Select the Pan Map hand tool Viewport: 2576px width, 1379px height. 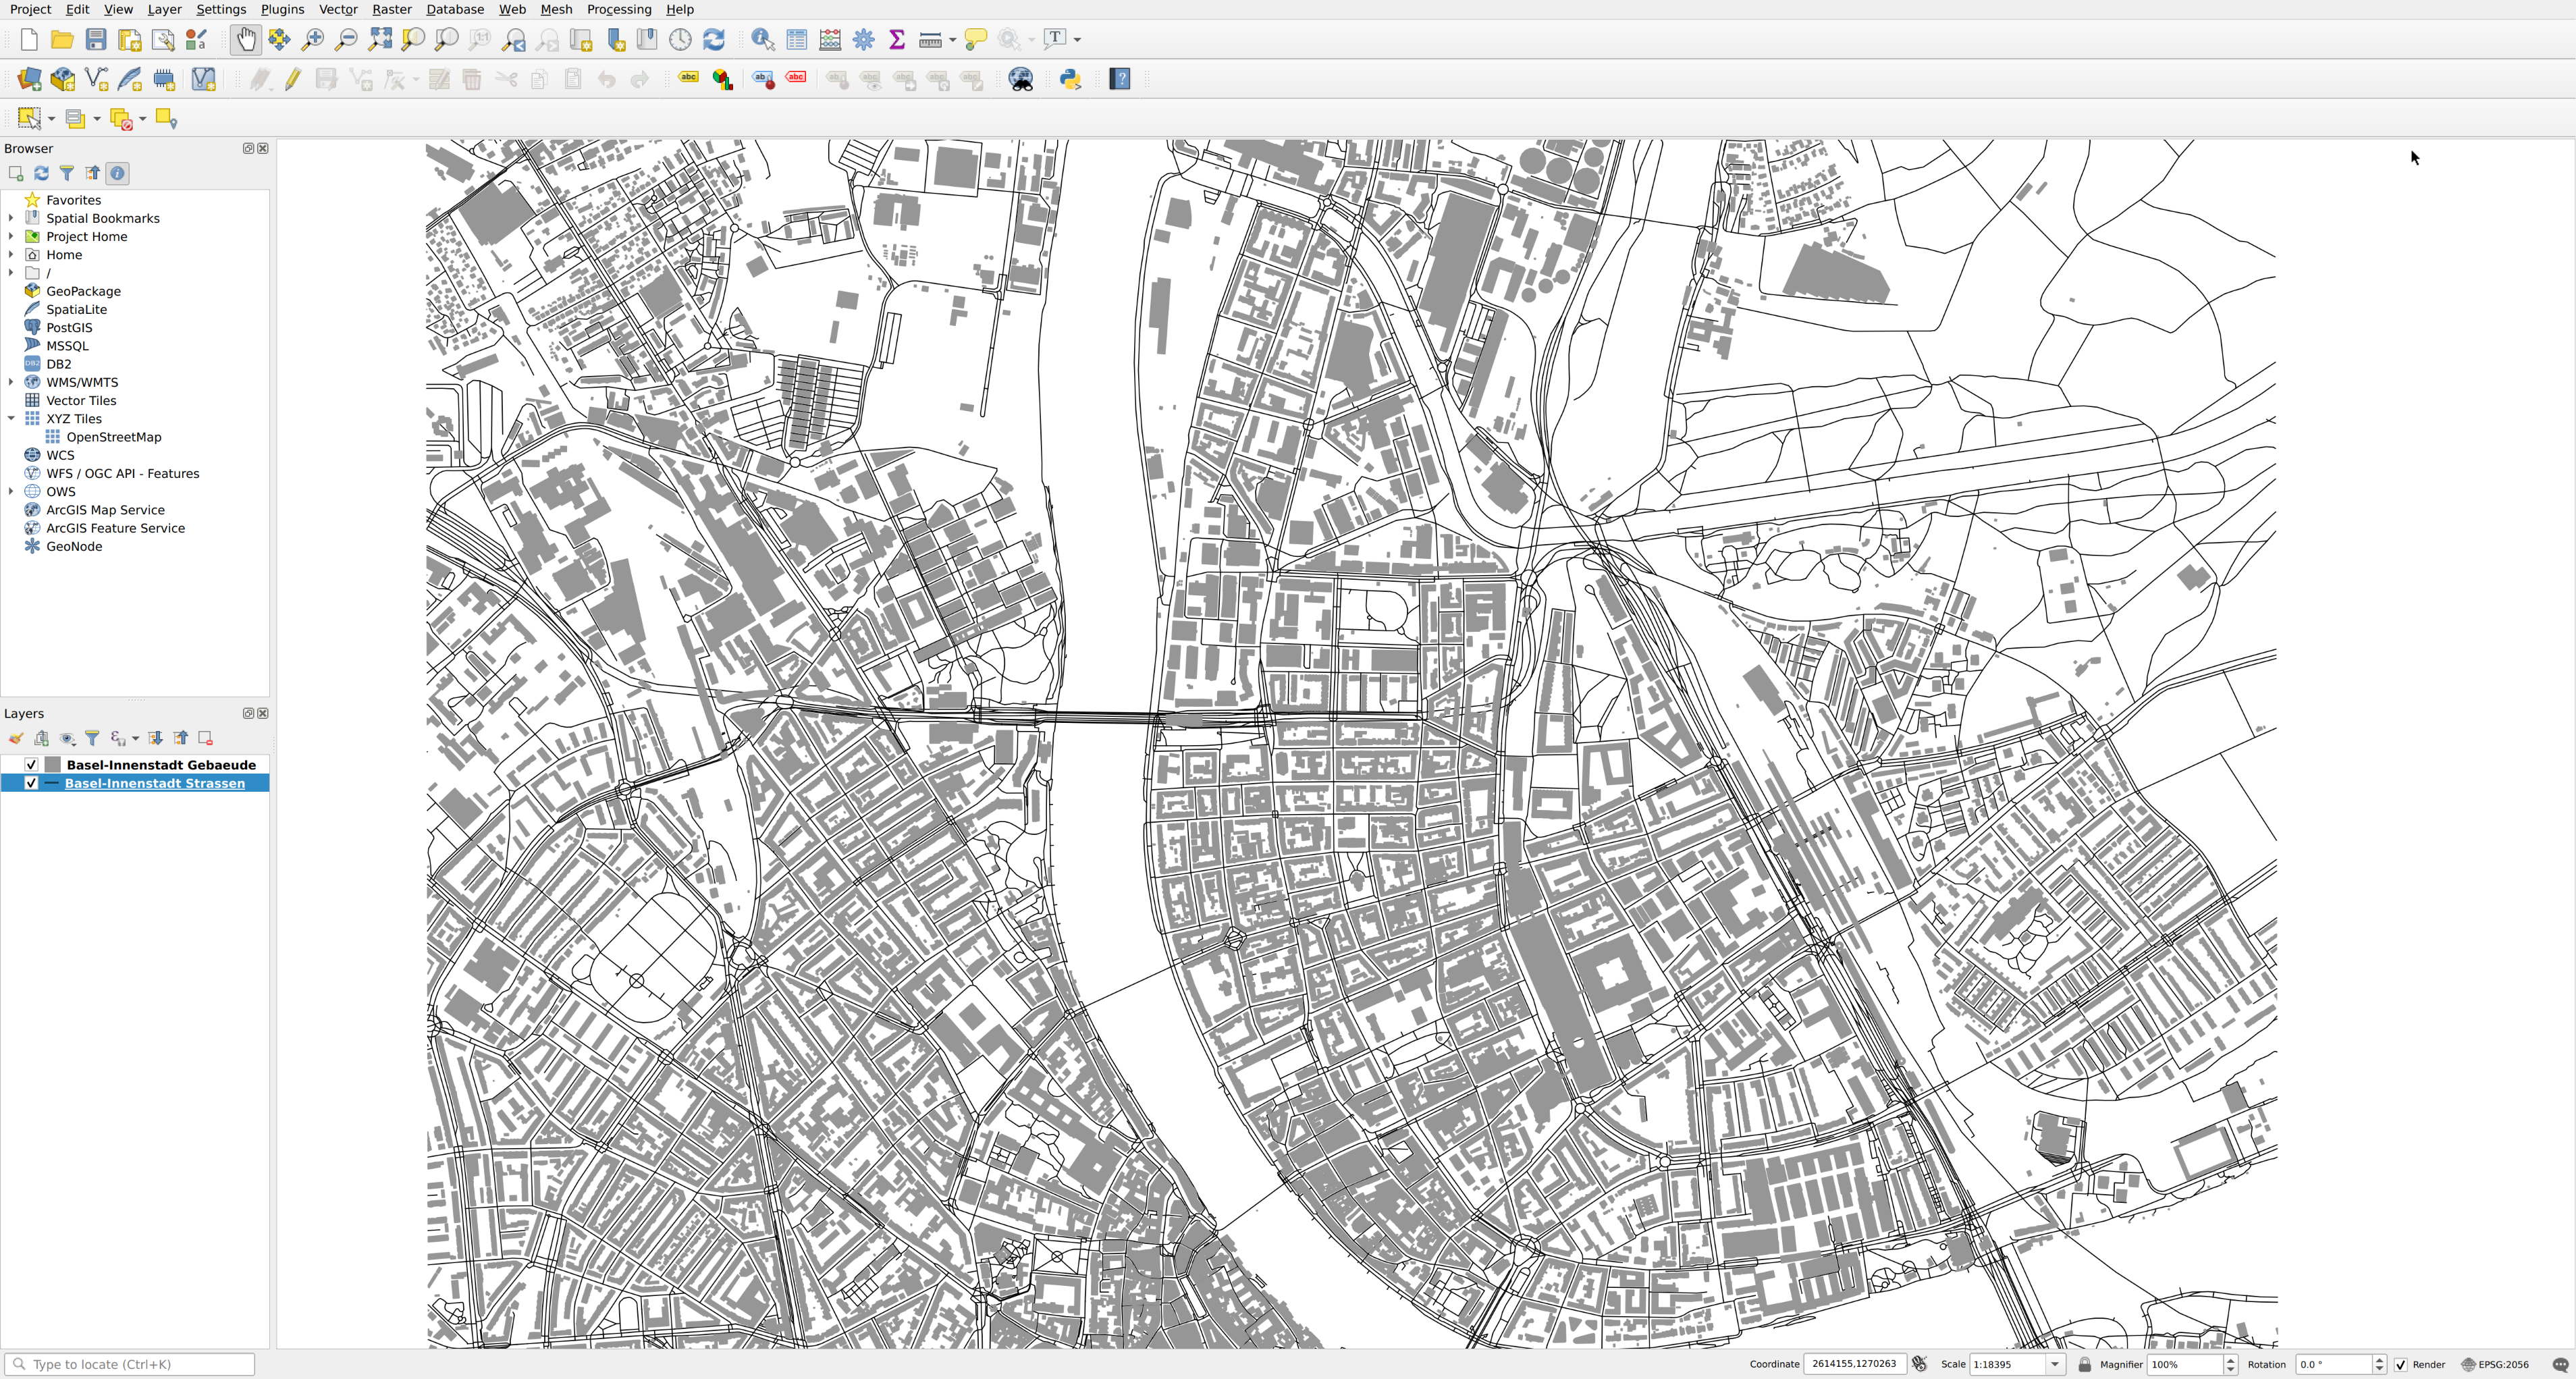245,40
